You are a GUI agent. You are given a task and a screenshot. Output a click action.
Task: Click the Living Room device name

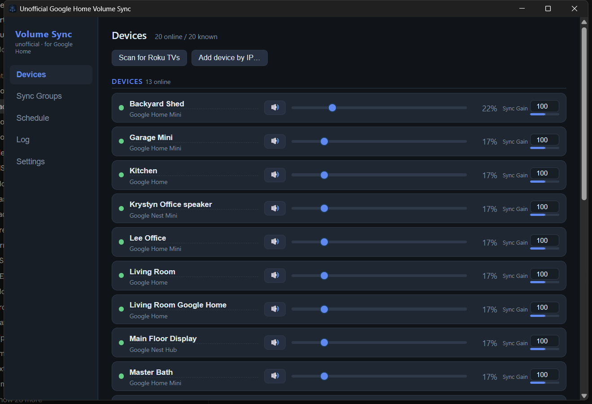pyautogui.click(x=152, y=272)
